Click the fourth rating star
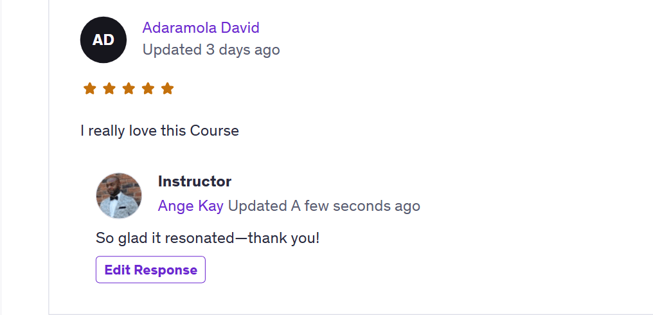This screenshot has width=653, height=315. (x=148, y=89)
